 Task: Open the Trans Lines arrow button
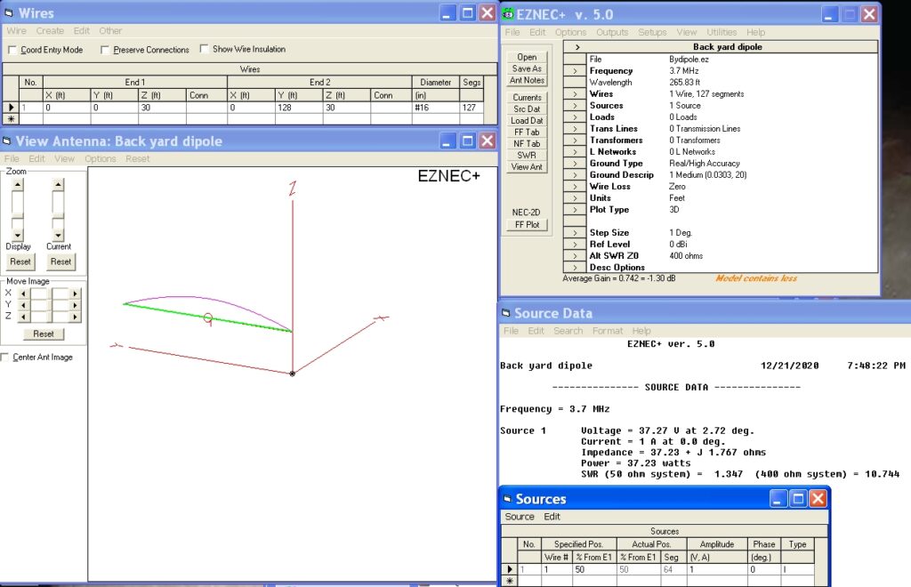coord(576,129)
